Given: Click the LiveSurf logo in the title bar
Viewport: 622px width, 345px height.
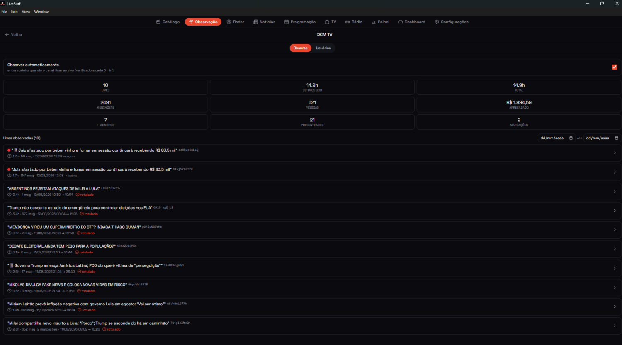Looking at the screenshot, I should [3, 4].
